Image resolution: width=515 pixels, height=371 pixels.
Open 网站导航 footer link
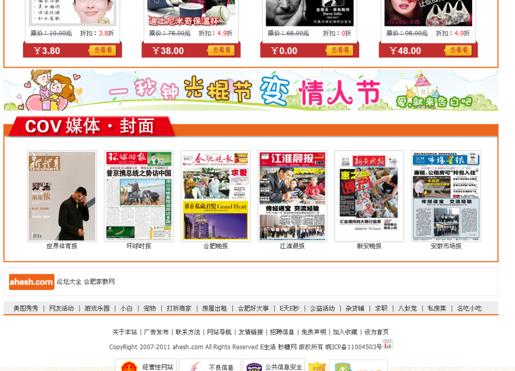click(x=219, y=332)
